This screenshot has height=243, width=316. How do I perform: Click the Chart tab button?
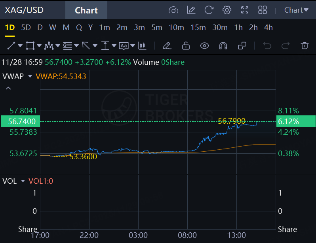[86, 10]
